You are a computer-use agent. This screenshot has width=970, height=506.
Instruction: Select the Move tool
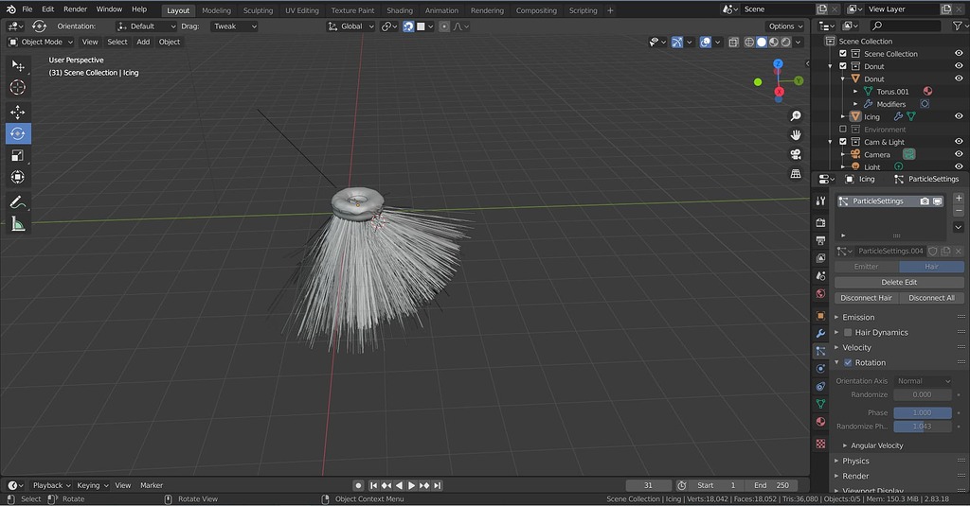(18, 112)
